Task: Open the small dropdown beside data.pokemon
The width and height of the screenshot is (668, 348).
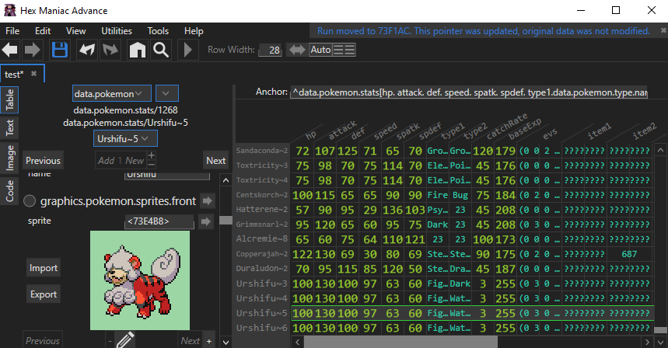Action: [x=167, y=93]
